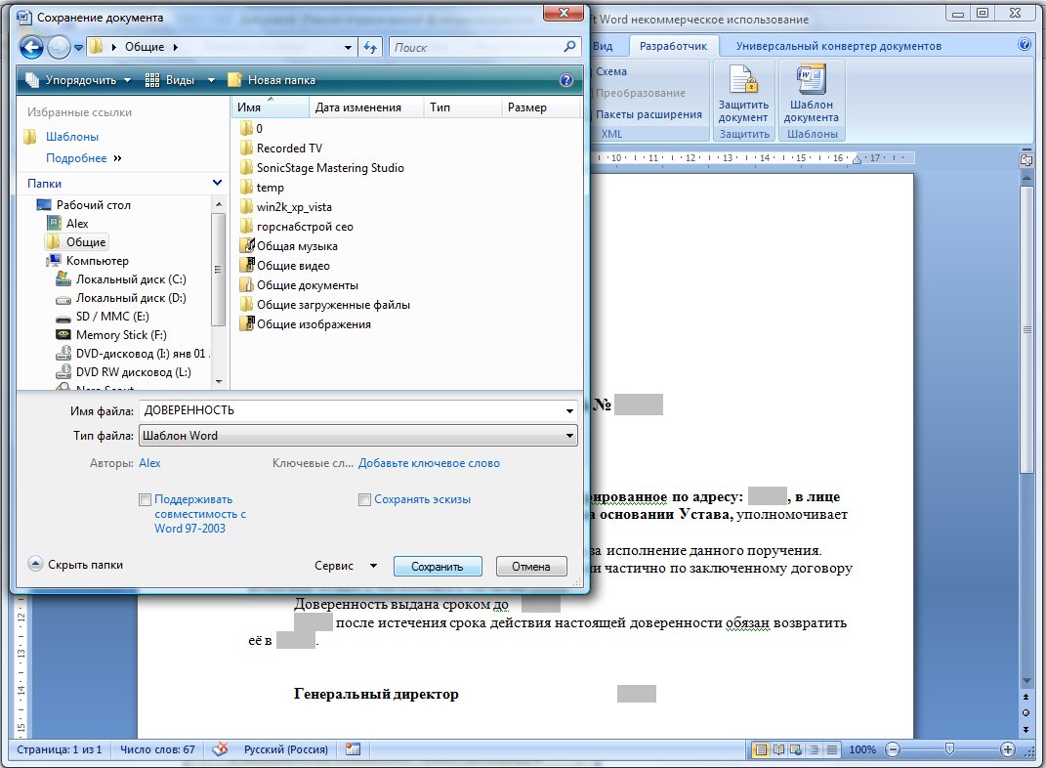Viewport: 1046px width, 768px height.
Task: Select the Общая музыка folder
Action: pos(289,246)
